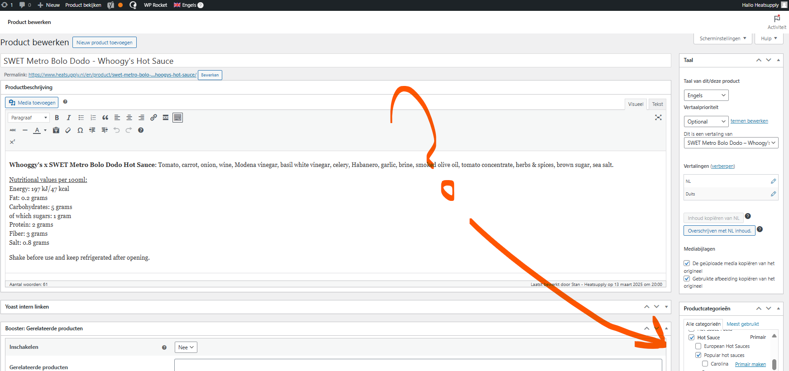
Task: Insert a numbered list
Action: pos(93,118)
